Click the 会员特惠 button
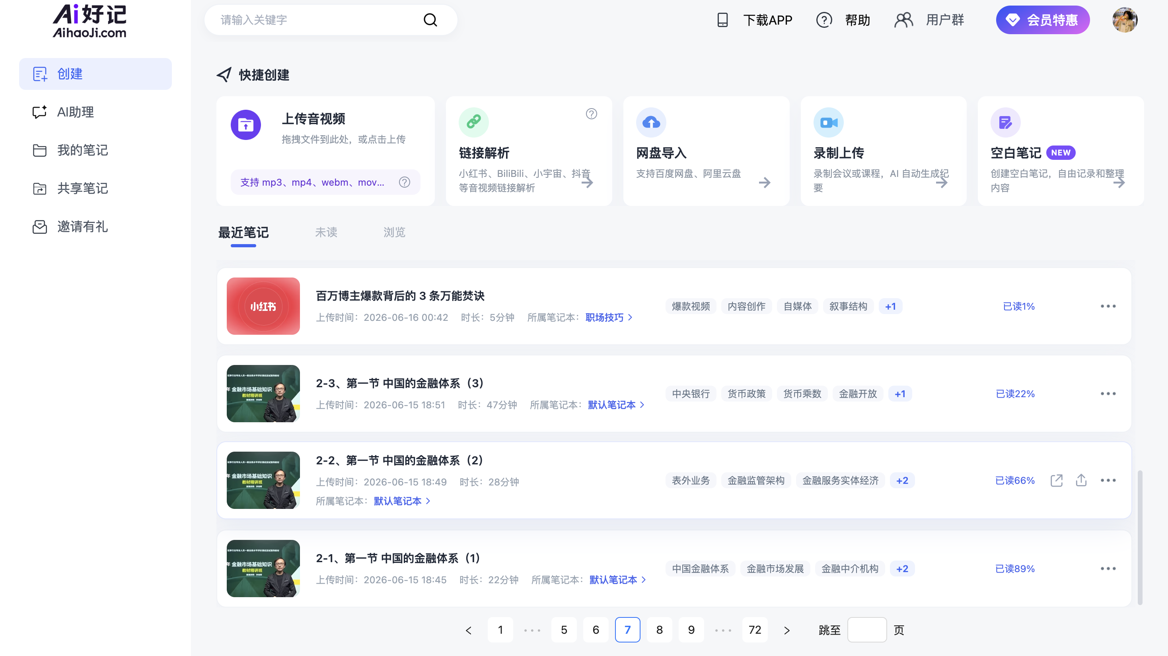 [x=1042, y=20]
